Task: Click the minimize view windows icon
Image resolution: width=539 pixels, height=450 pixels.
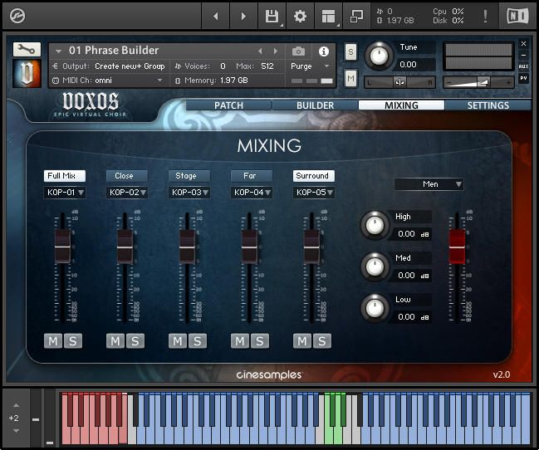Action: point(356,16)
